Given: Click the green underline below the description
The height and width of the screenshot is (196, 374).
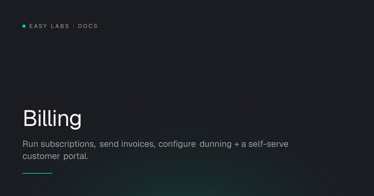Looking at the screenshot, I should pos(37,173).
